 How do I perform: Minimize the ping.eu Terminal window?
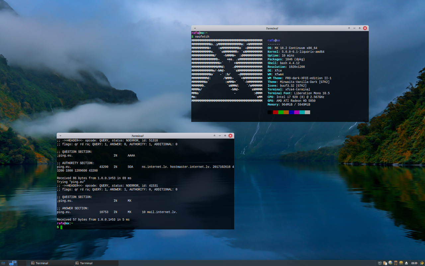tap(220, 136)
